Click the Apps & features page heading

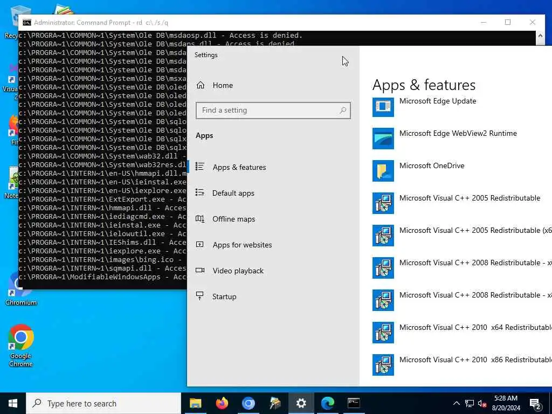click(x=424, y=85)
